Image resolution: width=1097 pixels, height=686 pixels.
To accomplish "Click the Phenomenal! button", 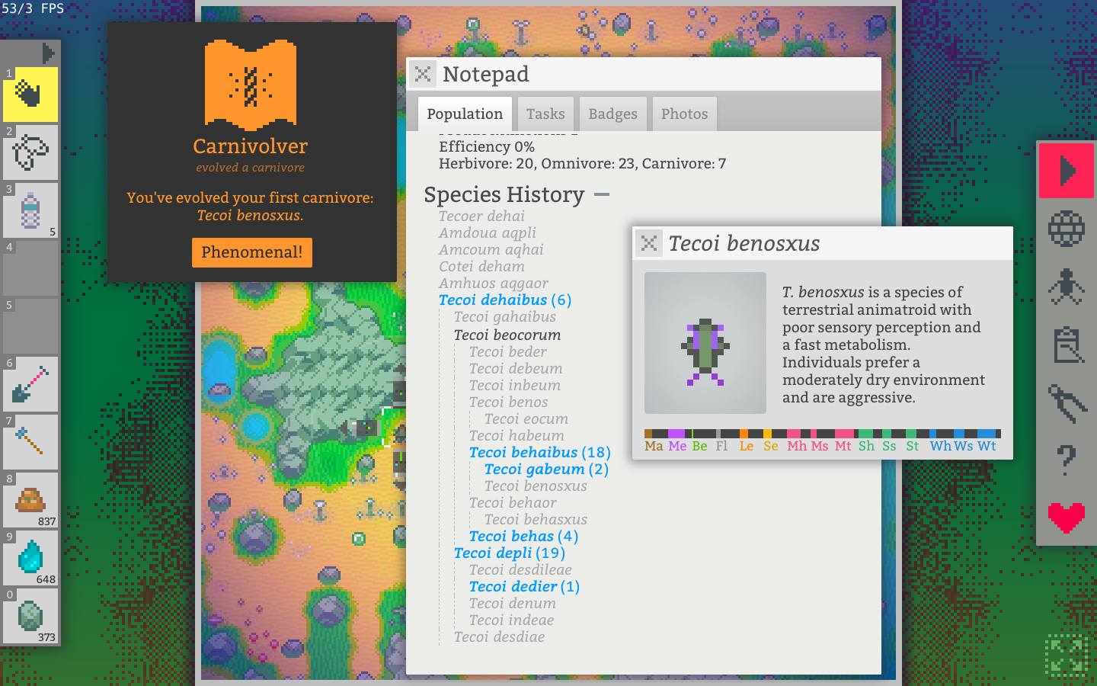I will [x=251, y=252].
